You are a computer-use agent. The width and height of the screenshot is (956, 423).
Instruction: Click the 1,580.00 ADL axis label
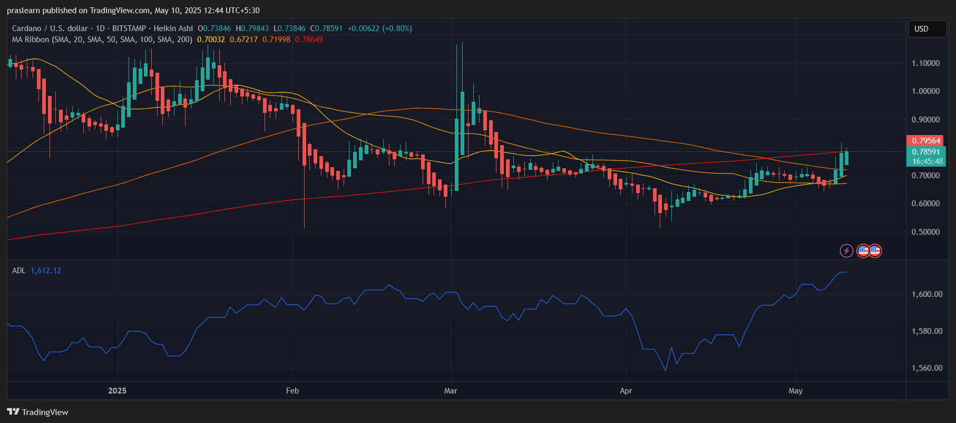[927, 331]
